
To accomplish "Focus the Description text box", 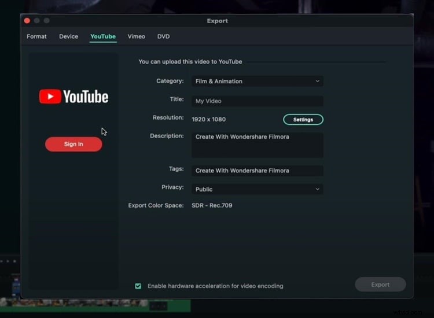I will click(x=257, y=145).
